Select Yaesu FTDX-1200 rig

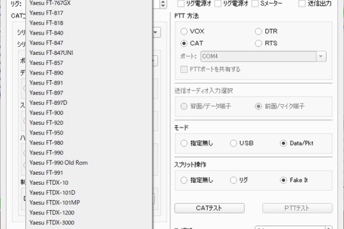click(89, 212)
